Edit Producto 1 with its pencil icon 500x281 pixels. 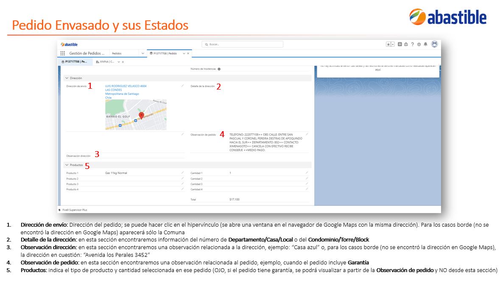pos(182,173)
